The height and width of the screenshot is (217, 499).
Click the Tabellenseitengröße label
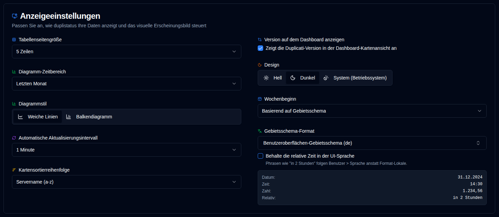40,40
